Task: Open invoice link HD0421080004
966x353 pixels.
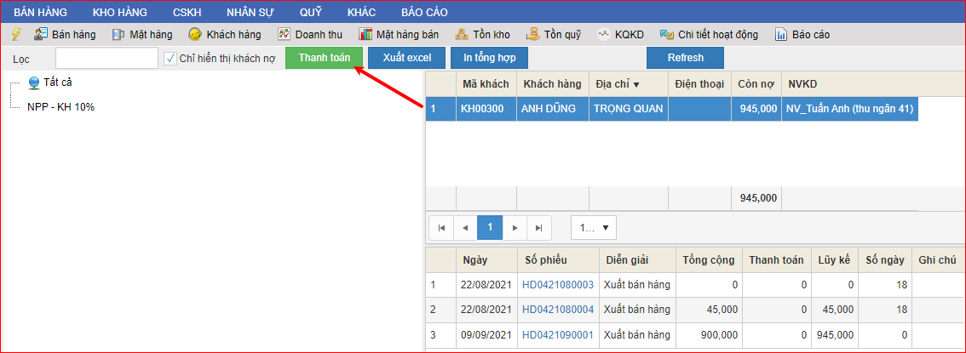Action: tap(558, 310)
